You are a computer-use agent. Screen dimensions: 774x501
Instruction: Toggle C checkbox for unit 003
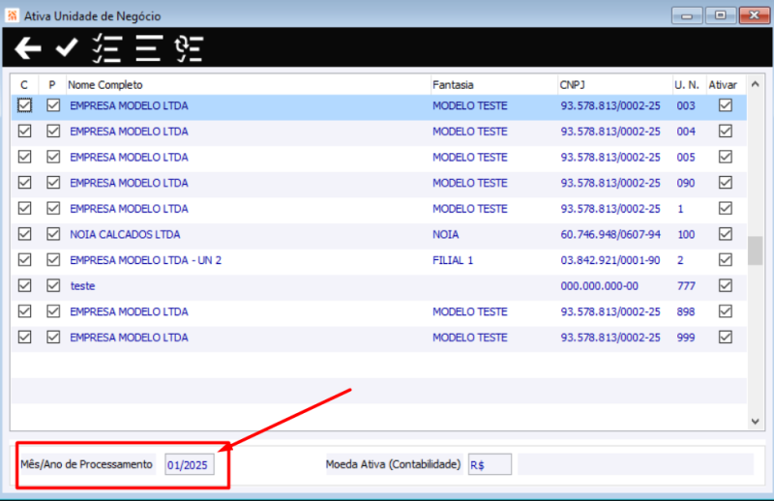tap(25, 105)
